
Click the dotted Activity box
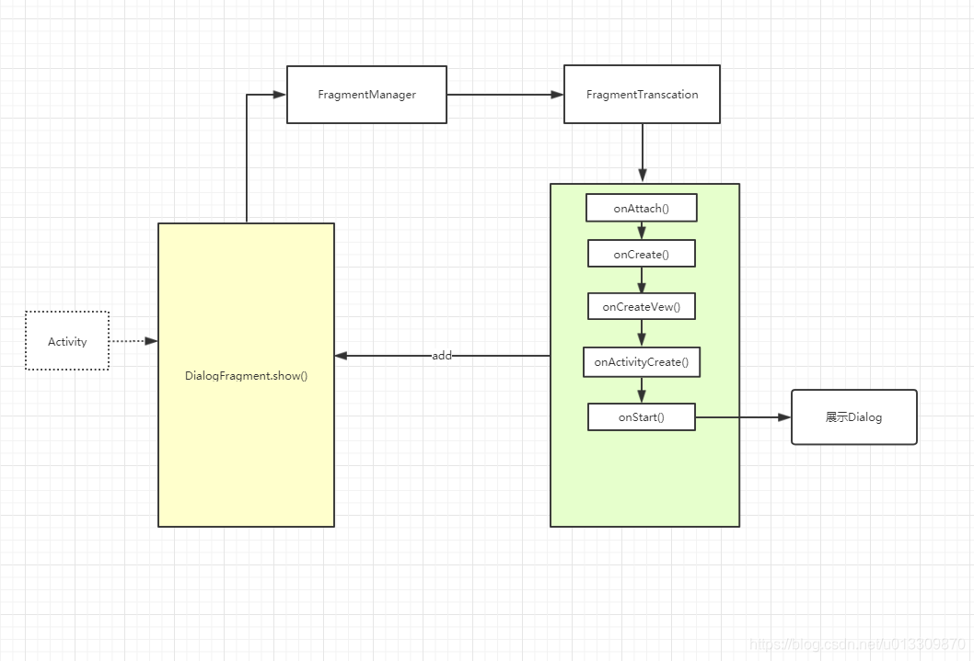tap(67, 341)
